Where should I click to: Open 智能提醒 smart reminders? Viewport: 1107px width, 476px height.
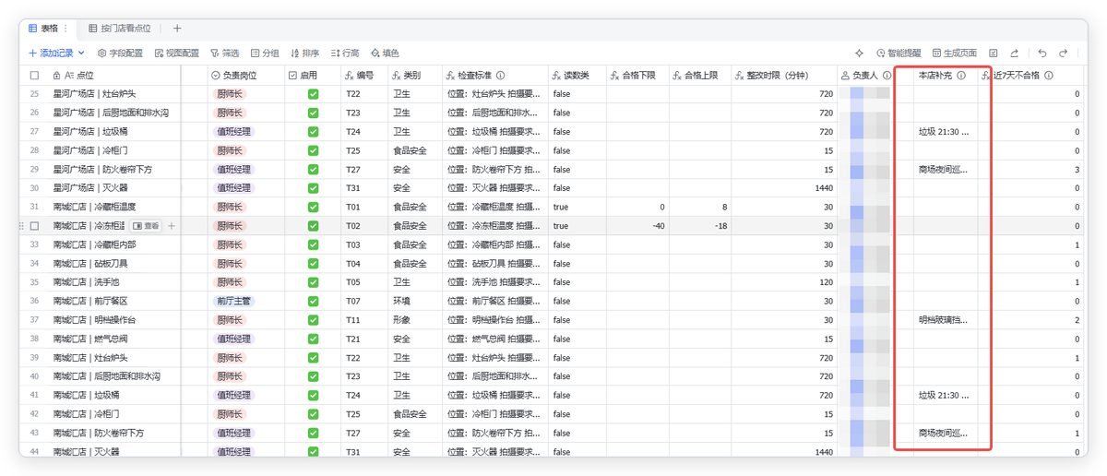coord(899,54)
